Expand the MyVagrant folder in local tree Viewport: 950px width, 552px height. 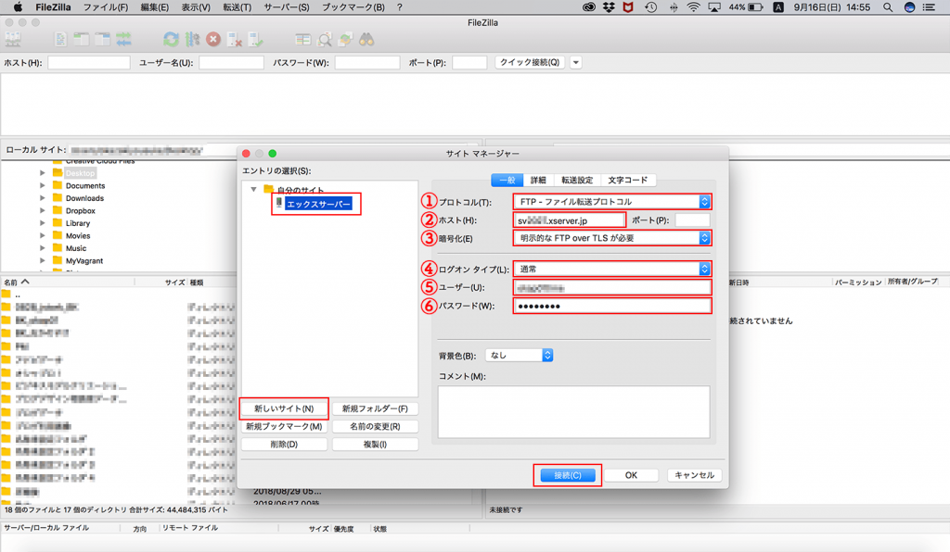tap(43, 260)
